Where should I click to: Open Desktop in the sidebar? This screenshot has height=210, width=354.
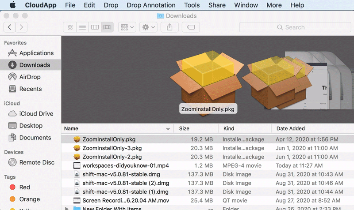[31, 126]
